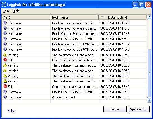Click information icon of @direct@ profile entry
The width and height of the screenshot is (153, 119).
(5, 33)
